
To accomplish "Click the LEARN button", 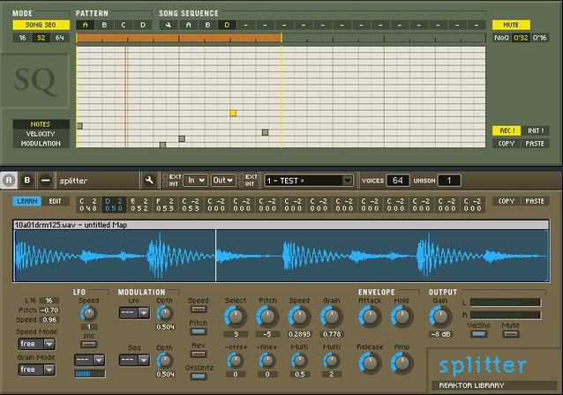I will click(x=27, y=201).
